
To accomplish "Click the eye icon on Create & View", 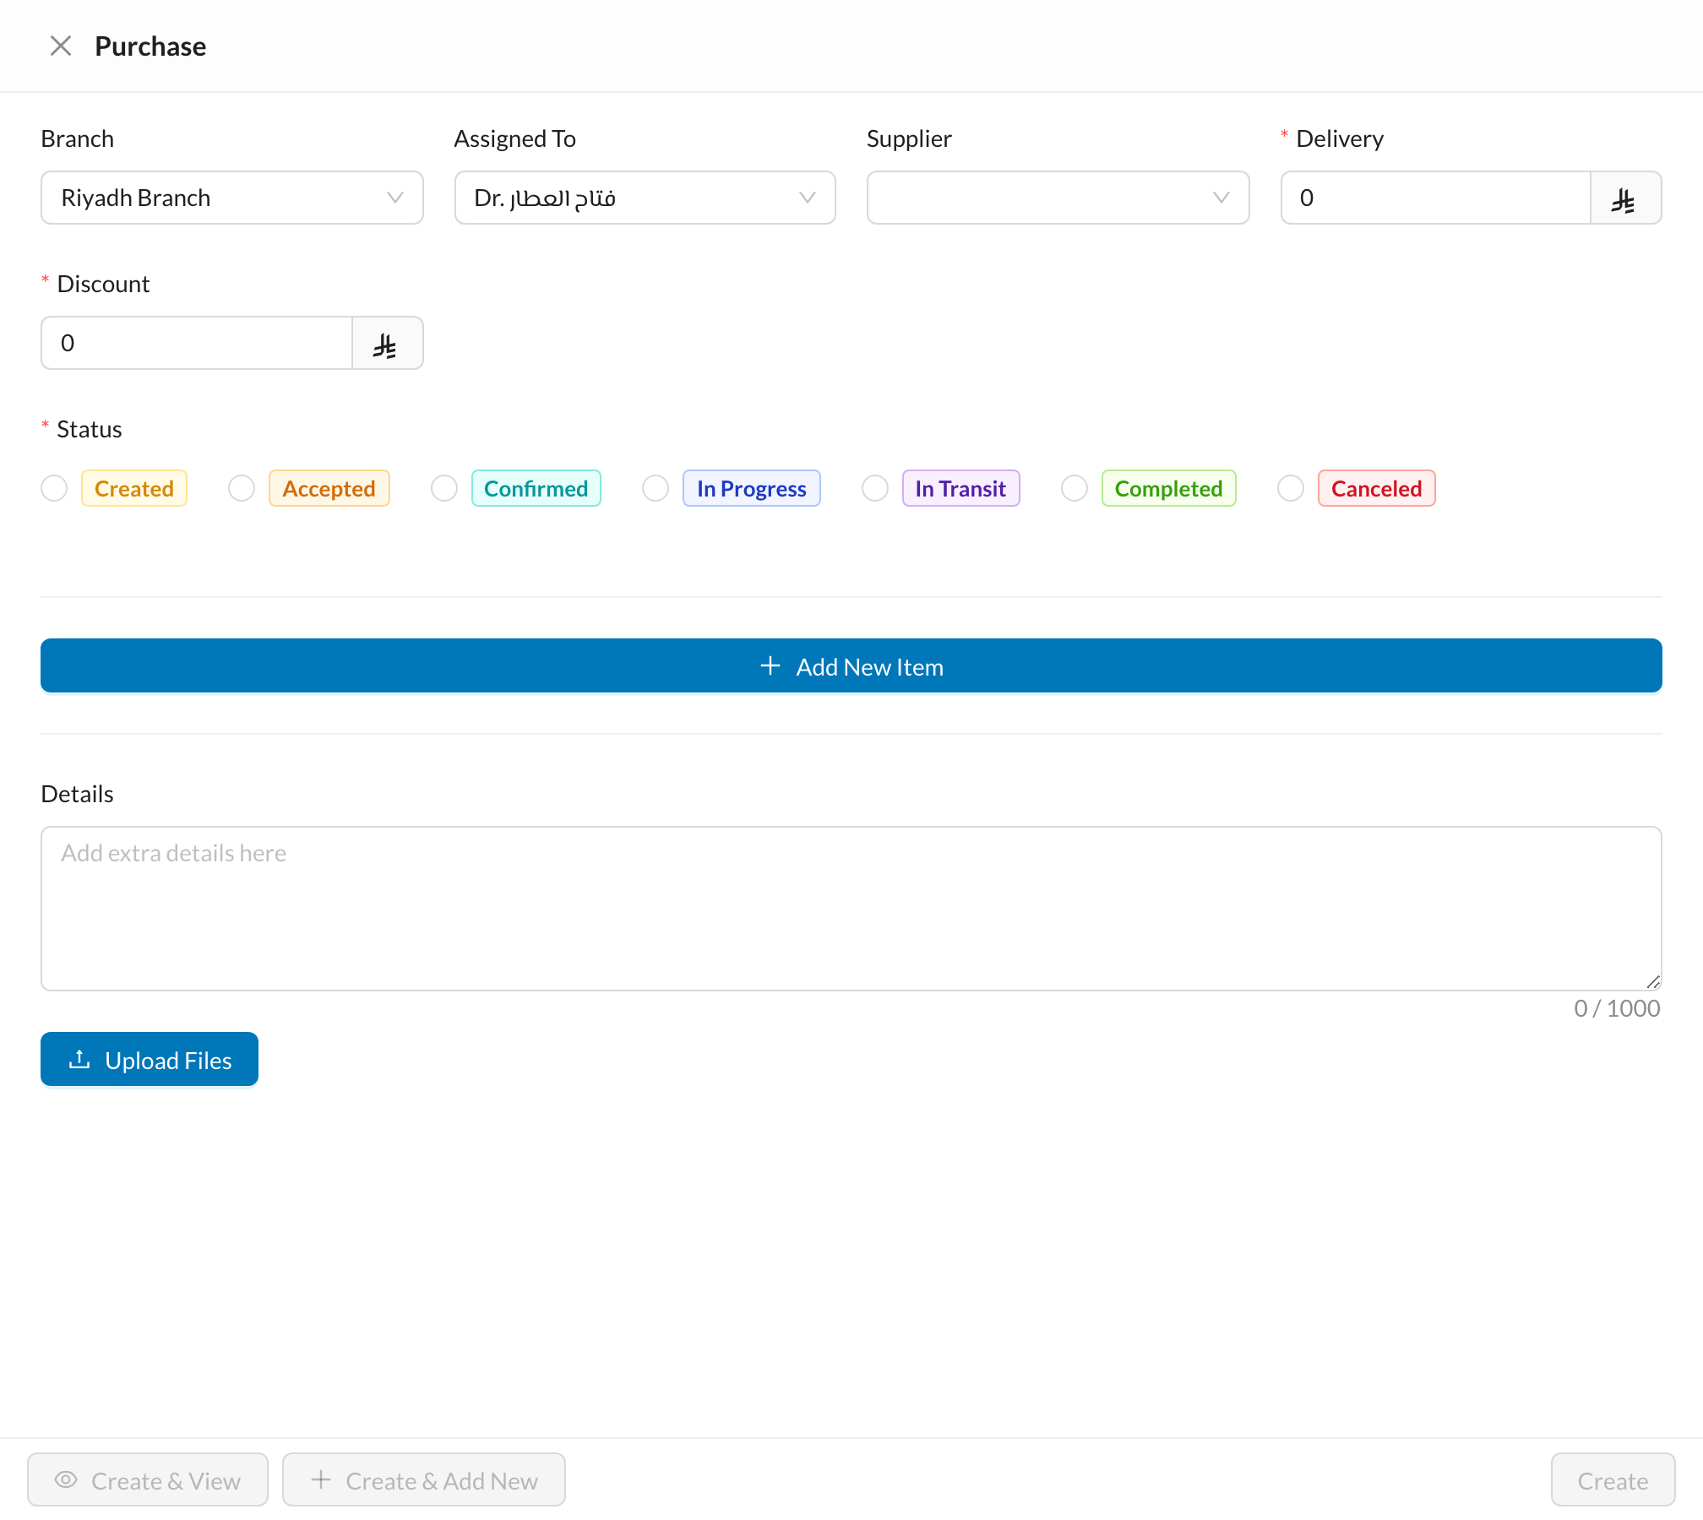I will (x=66, y=1480).
